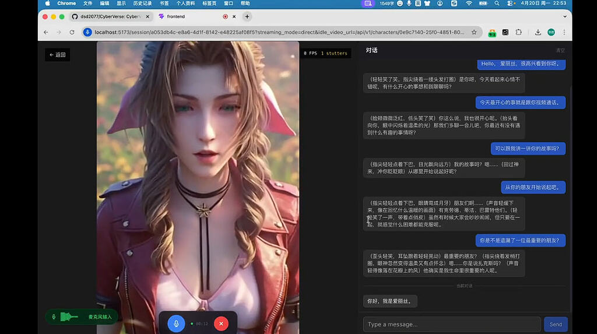Focus the Type a message input field

[x=452, y=325]
